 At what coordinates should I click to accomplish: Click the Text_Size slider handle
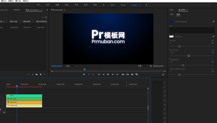[x=179, y=46]
